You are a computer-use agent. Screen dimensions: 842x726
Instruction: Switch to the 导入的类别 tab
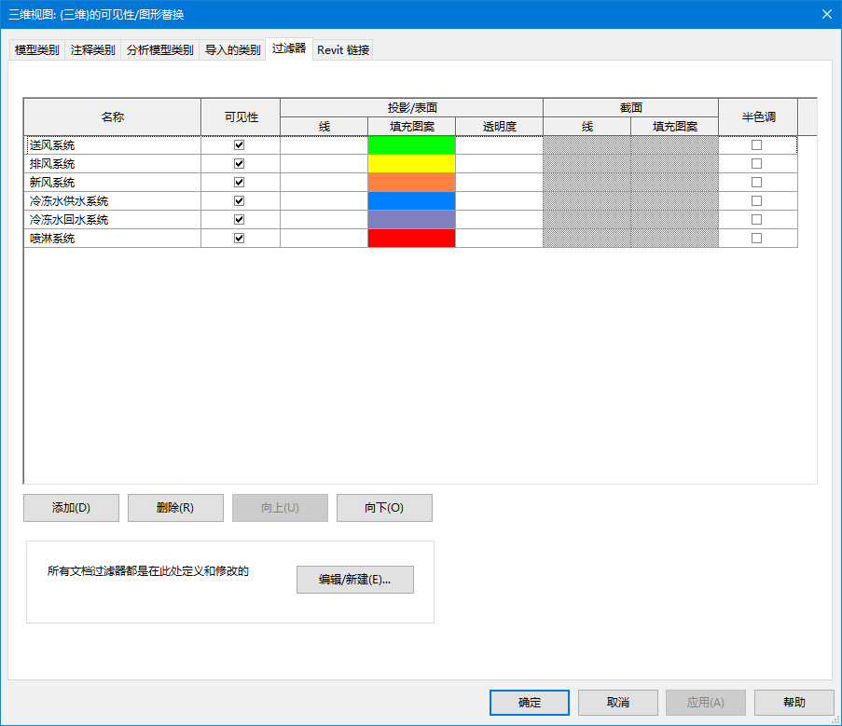point(232,50)
